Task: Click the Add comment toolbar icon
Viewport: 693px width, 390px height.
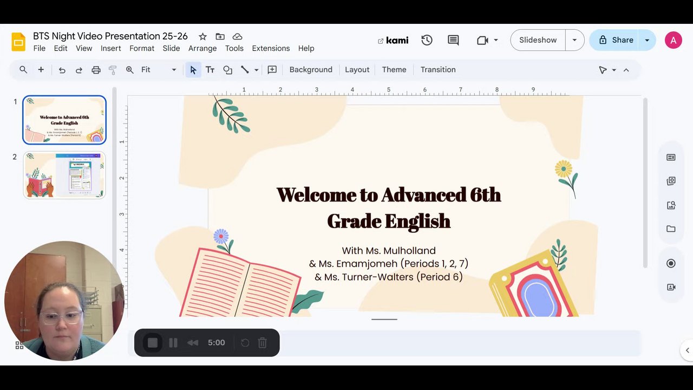Action: [272, 70]
